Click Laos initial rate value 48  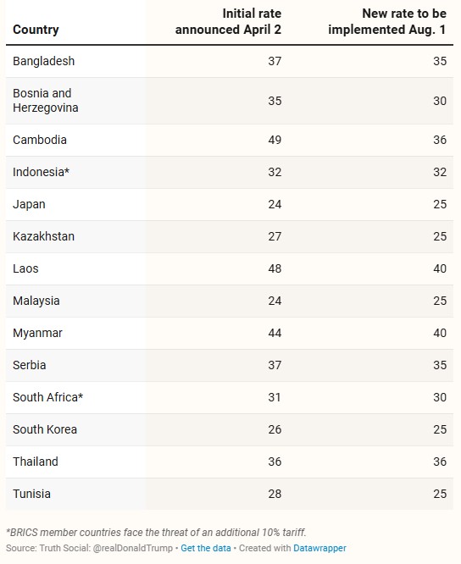(x=275, y=268)
